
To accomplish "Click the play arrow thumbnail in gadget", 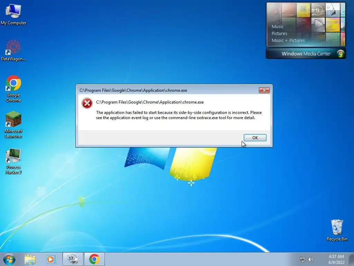I will click(318, 25).
